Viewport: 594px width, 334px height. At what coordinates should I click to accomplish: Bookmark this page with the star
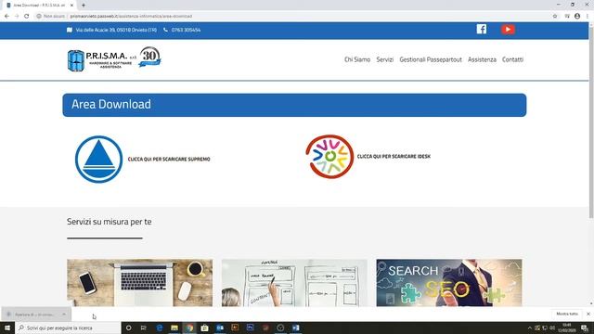(x=555, y=17)
